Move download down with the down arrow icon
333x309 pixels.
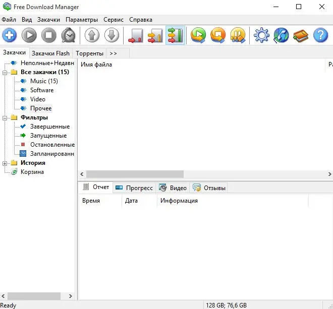(112, 35)
